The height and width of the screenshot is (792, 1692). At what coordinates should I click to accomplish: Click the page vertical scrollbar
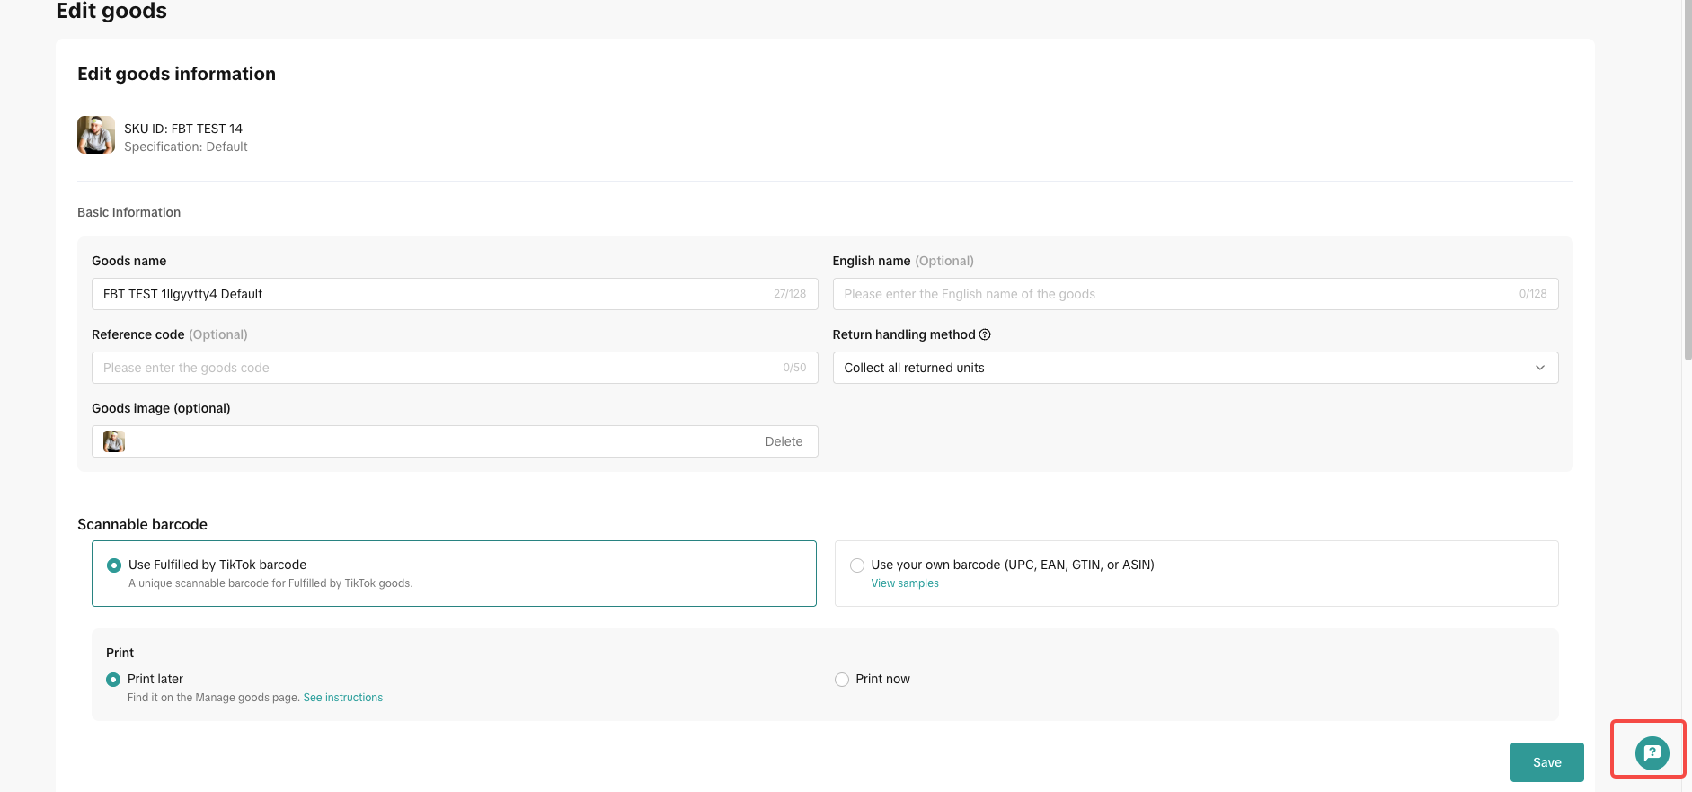tap(1687, 180)
